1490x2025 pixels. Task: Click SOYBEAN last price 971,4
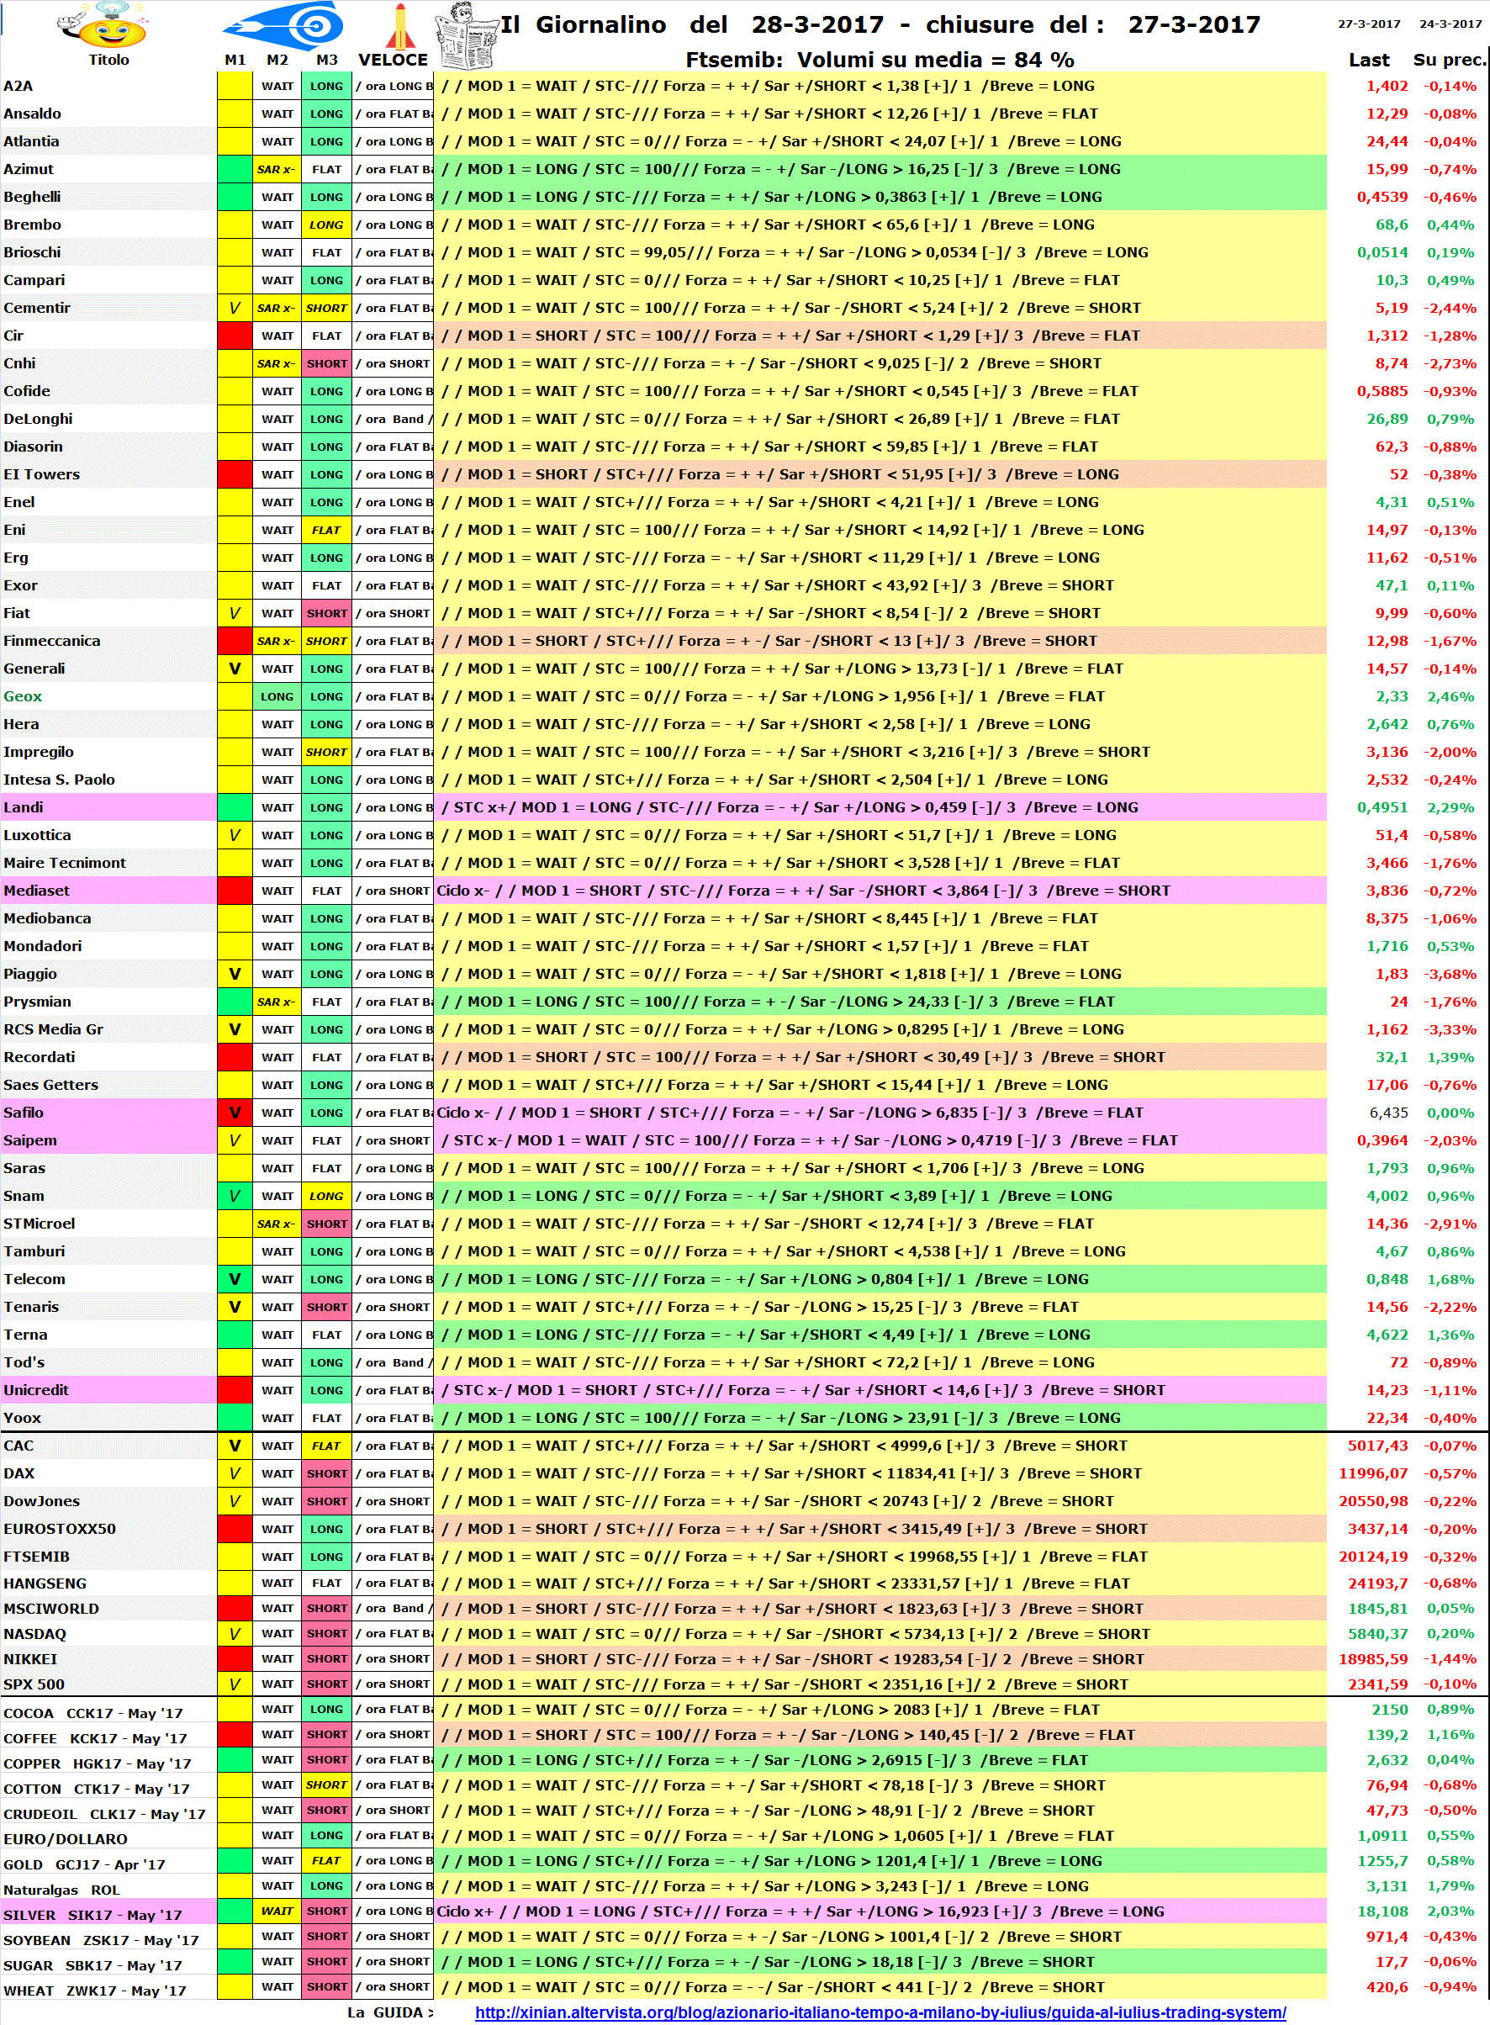pyautogui.click(x=1387, y=1937)
